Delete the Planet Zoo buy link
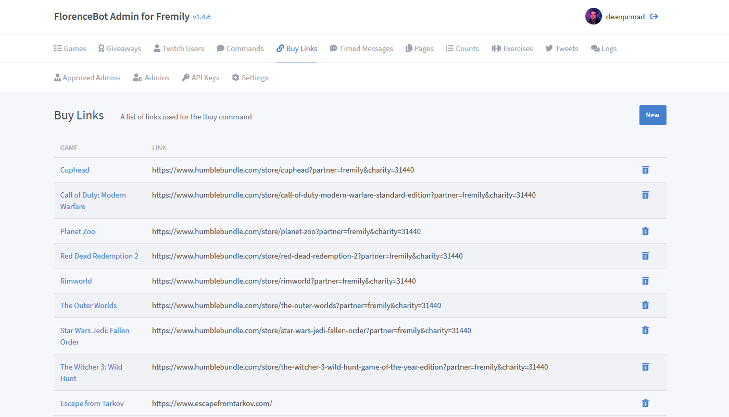This screenshot has width=729, height=417. tap(645, 231)
